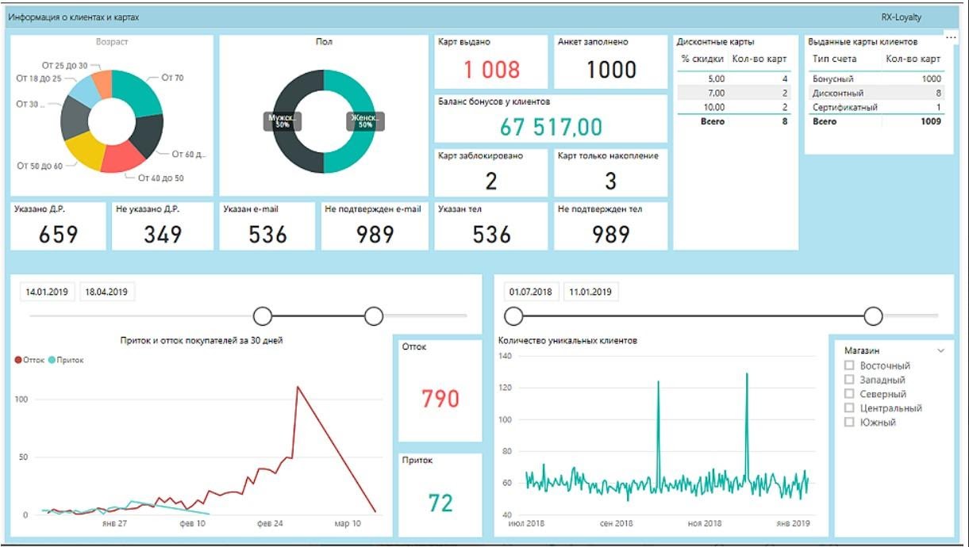The image size is (969, 547).
Task: Check the Южный store checkbox
Action: (849, 423)
